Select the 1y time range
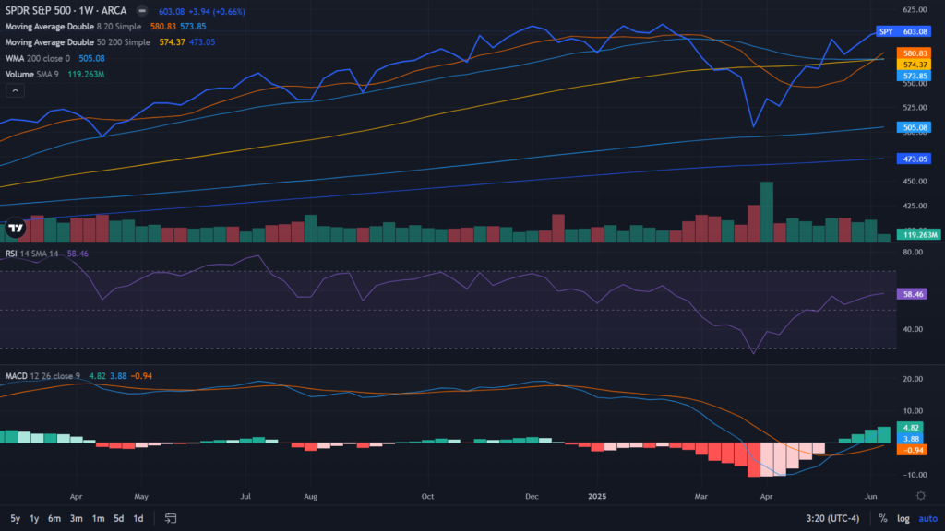This screenshot has width=945, height=531. tap(34, 518)
